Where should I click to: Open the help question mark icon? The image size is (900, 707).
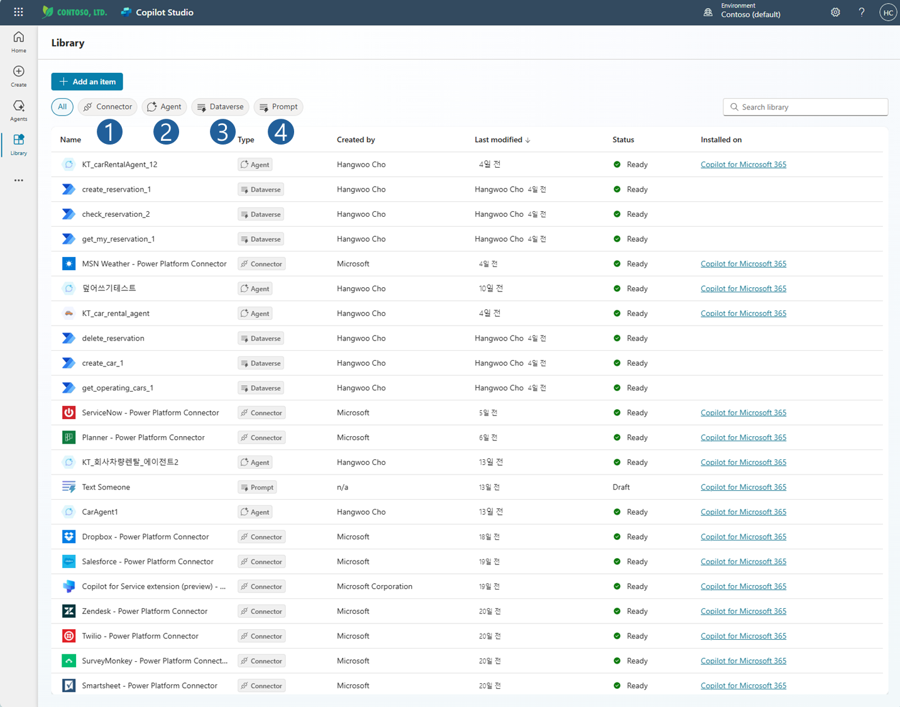tap(862, 12)
